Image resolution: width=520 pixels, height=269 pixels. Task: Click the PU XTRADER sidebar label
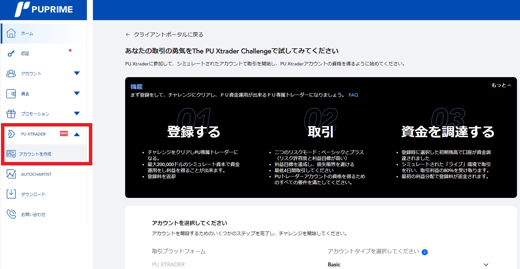point(33,134)
